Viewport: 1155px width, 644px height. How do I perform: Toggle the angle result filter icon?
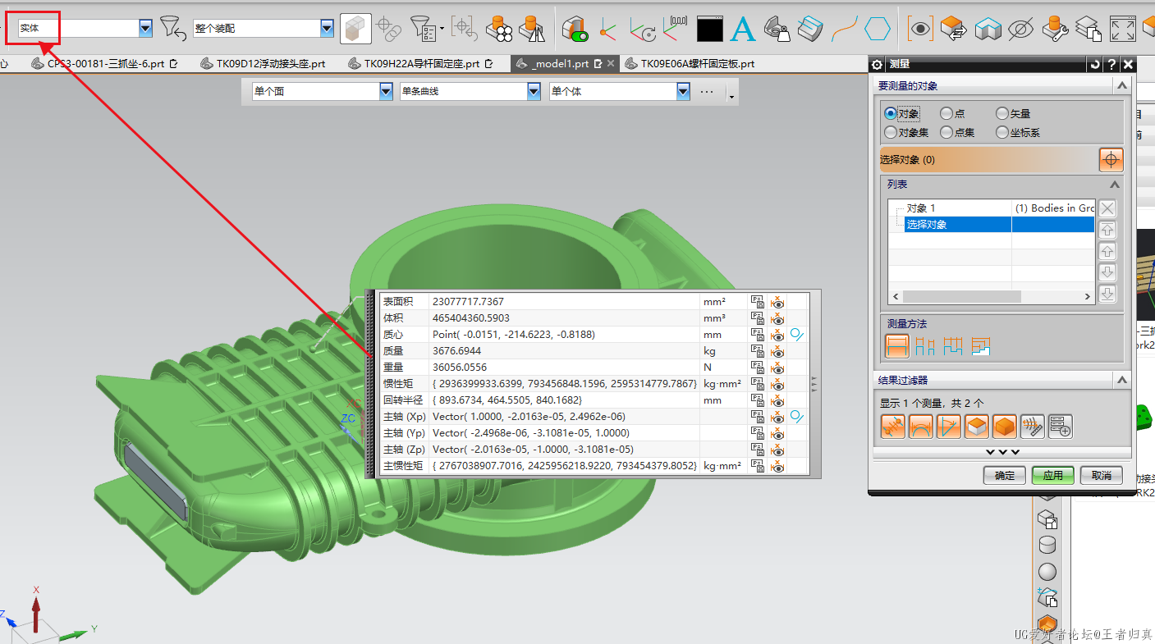948,426
